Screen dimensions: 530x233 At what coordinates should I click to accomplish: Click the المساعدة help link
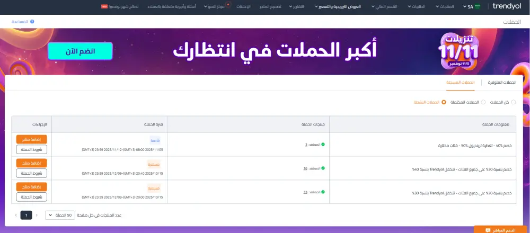pos(20,22)
